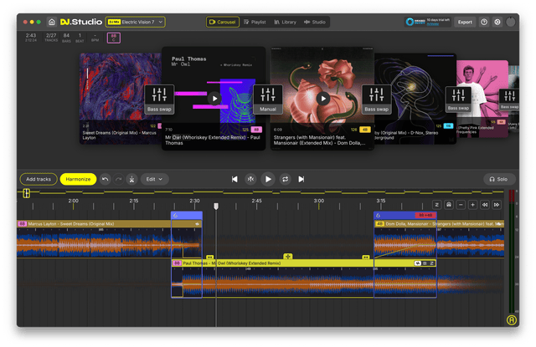Switch to the Library tab

pyautogui.click(x=287, y=22)
